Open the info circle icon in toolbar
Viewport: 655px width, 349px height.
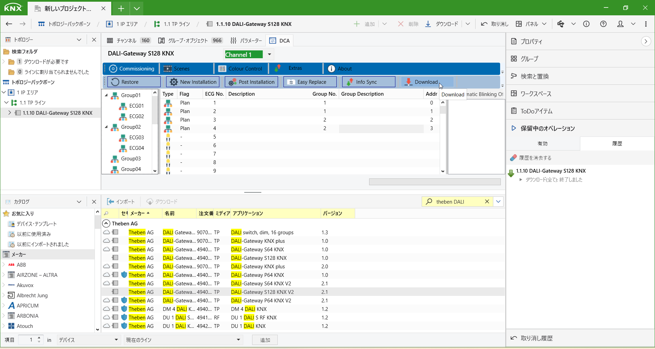(586, 24)
